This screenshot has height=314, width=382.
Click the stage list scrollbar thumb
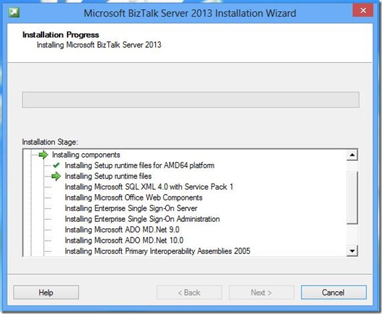(352, 197)
